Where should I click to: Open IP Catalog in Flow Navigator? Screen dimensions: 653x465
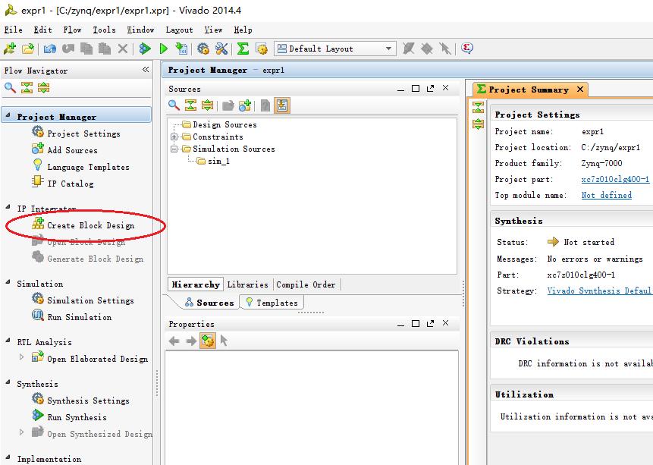click(x=70, y=184)
